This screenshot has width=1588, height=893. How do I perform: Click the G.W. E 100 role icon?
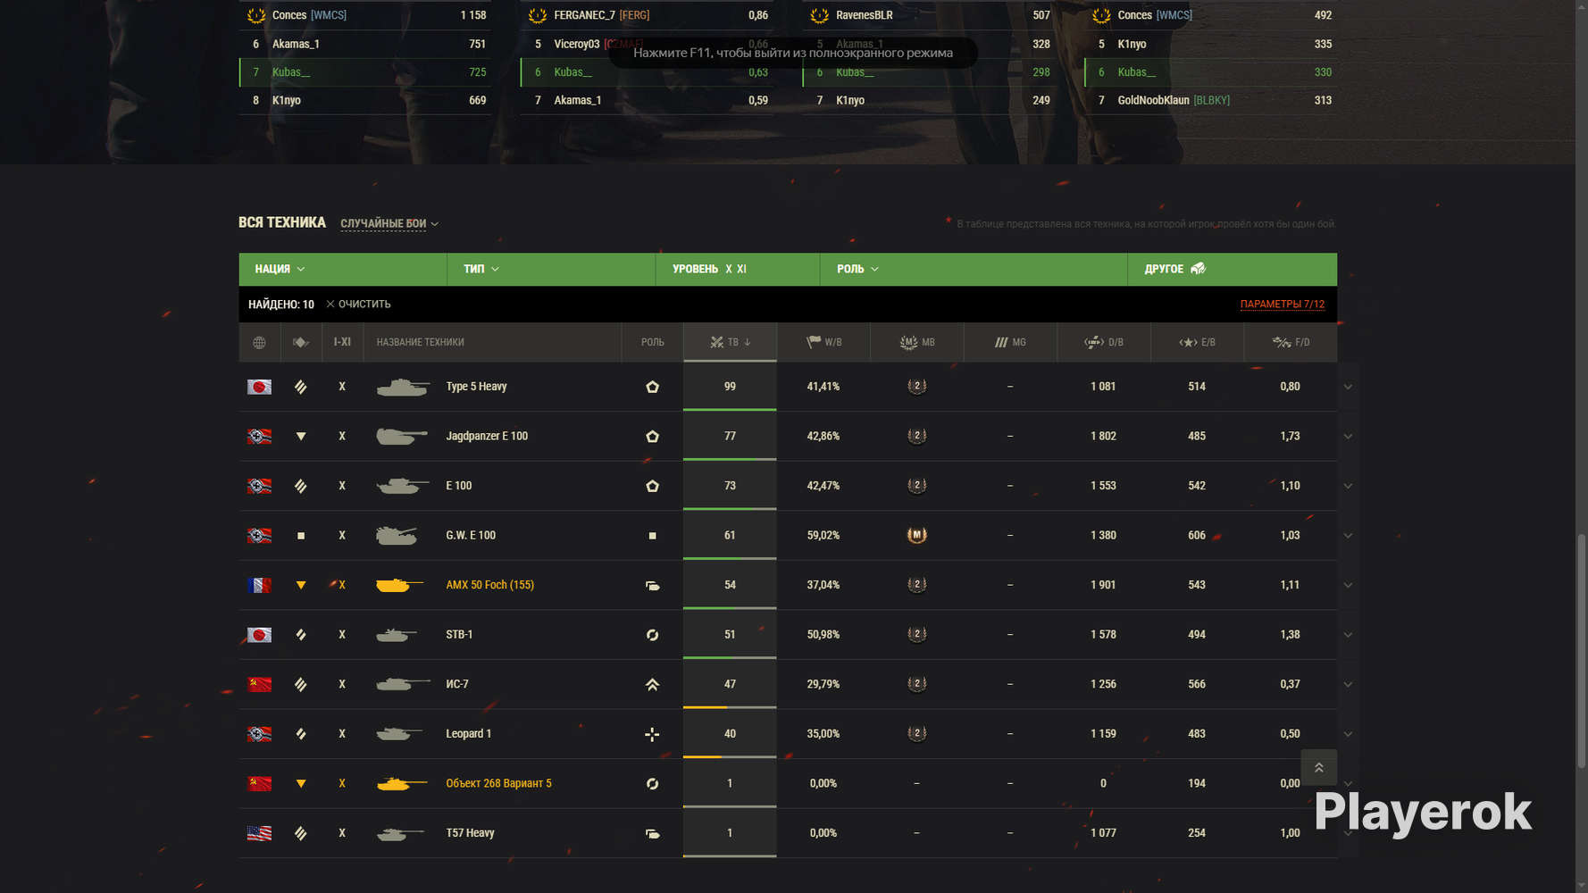[x=653, y=536]
